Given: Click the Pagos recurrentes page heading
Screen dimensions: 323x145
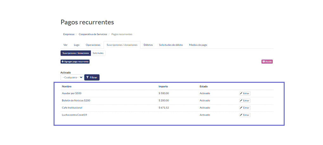Looking at the screenshot, I should coord(87,22).
